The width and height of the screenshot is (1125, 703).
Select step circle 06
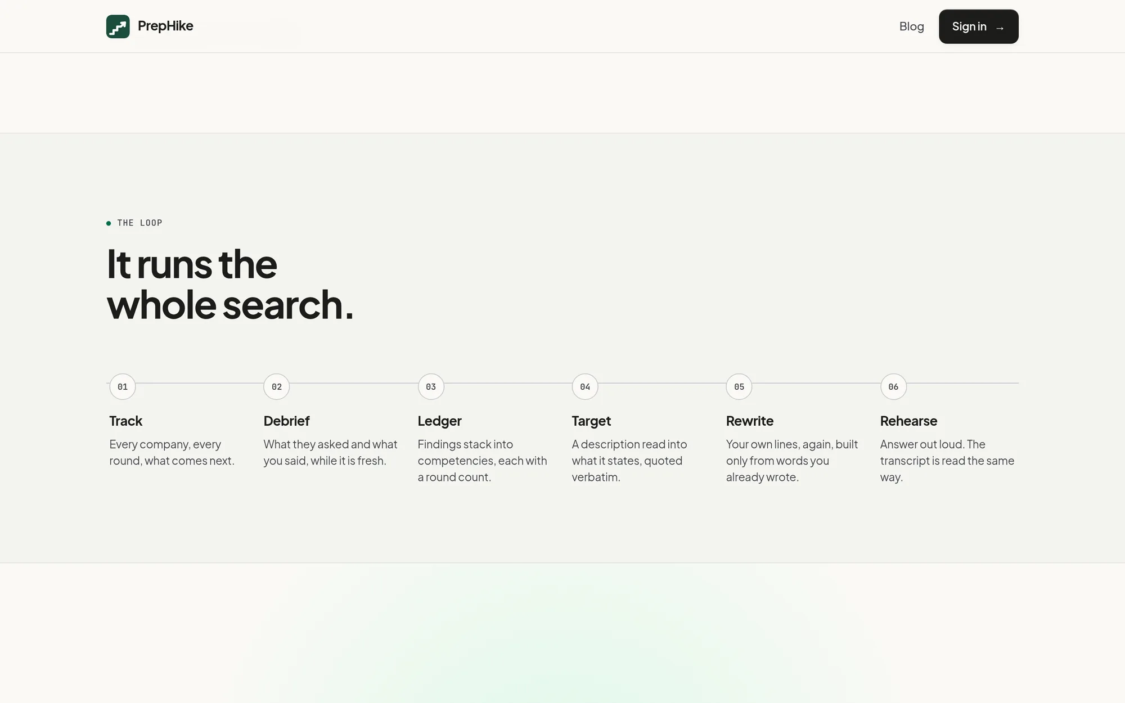click(893, 386)
